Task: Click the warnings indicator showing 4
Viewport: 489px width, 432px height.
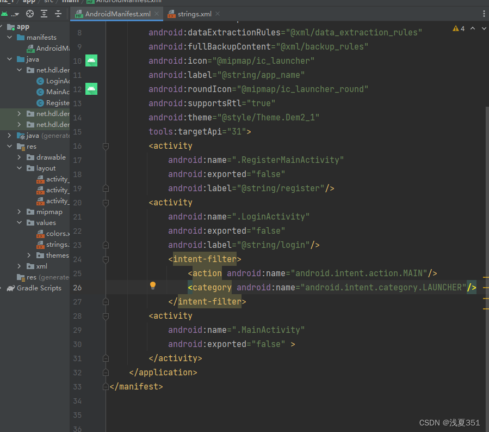Action: tap(459, 28)
